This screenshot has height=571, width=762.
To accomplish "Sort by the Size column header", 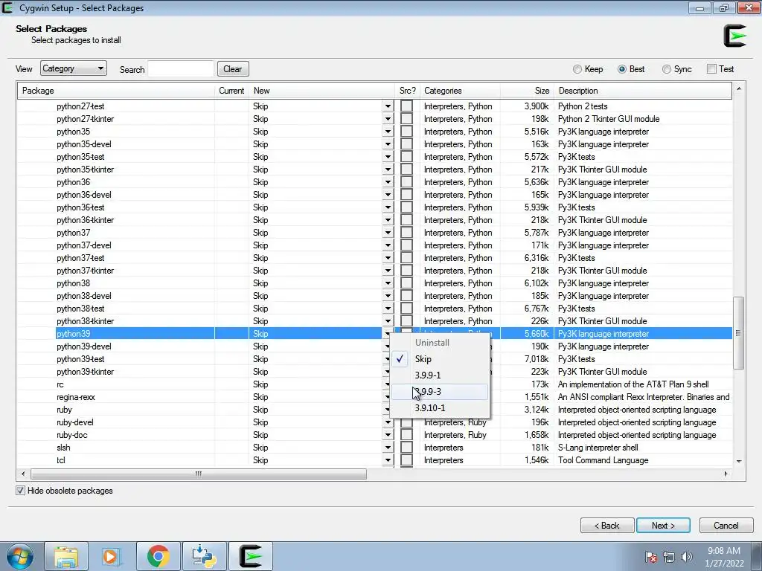I will coord(528,91).
